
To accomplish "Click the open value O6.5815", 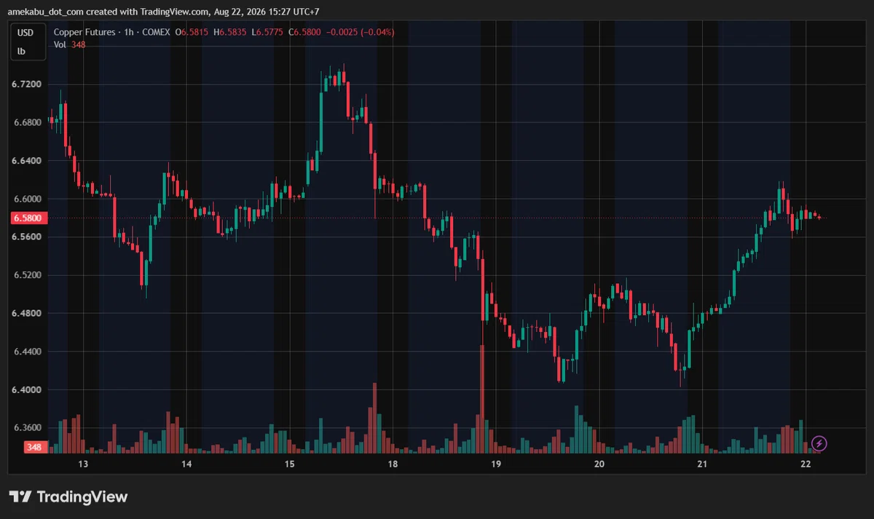I will 191,33.
